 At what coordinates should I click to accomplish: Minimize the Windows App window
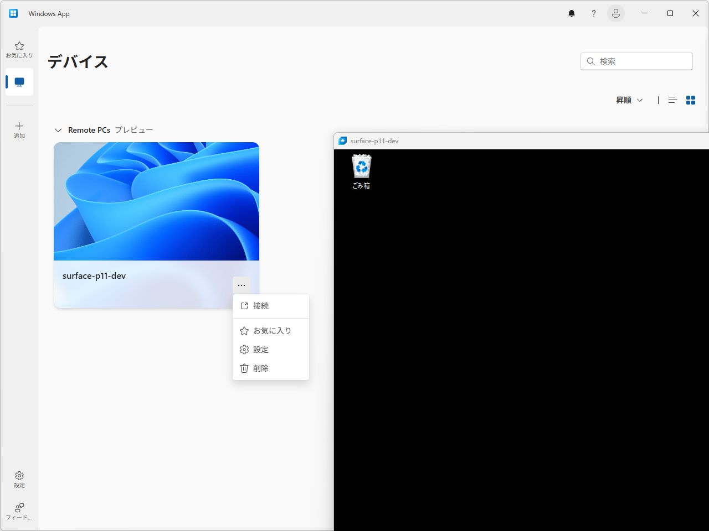point(645,13)
